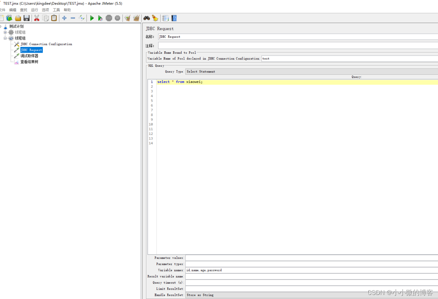
Task: Click Start no pauses icon
Action: tap(100, 18)
